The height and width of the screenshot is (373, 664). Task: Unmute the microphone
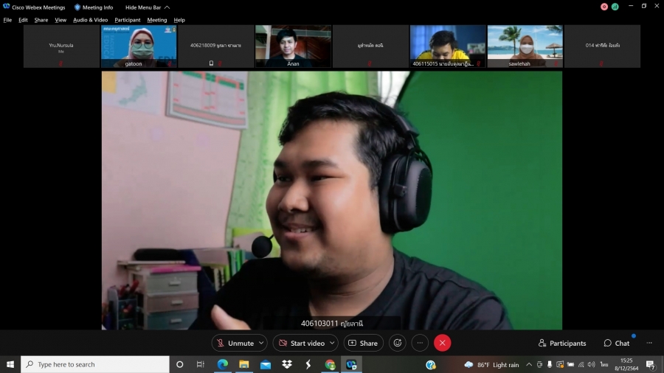235,343
